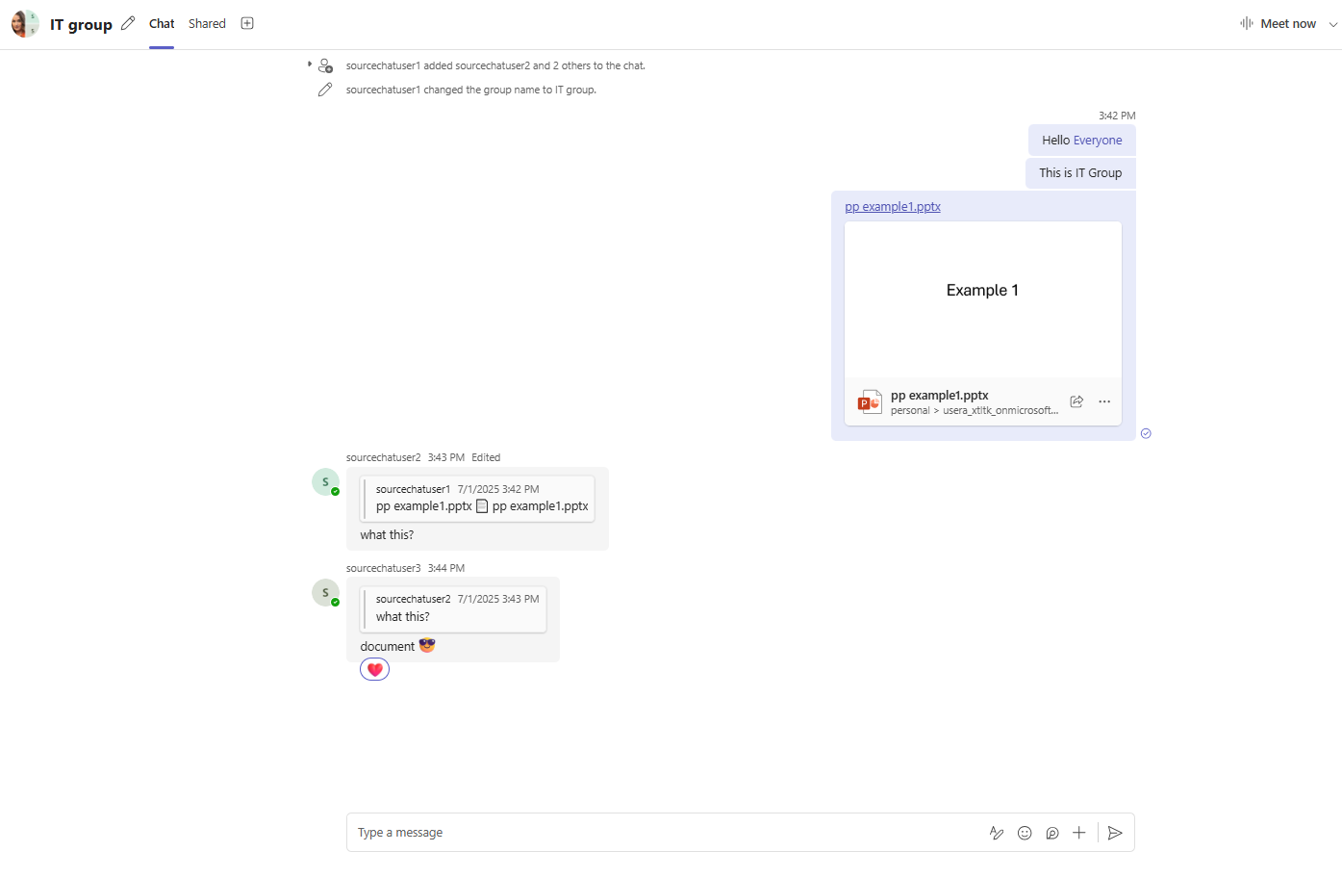1342x878 pixels.
Task: Select the format message icon
Action: [x=997, y=833]
